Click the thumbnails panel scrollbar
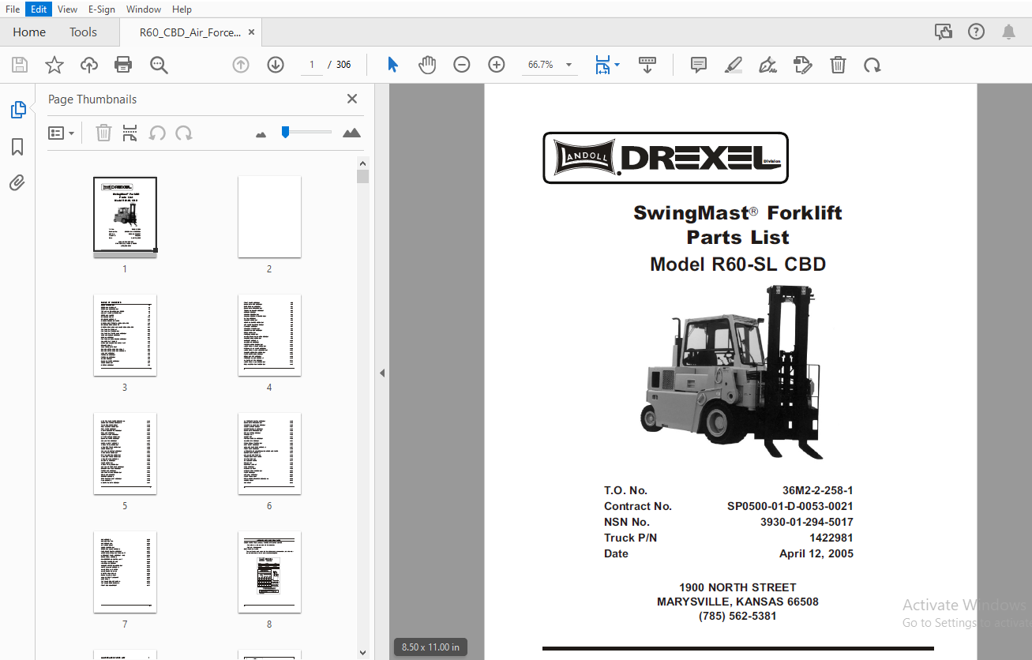Viewport: 1032px width, 660px height. [362, 175]
